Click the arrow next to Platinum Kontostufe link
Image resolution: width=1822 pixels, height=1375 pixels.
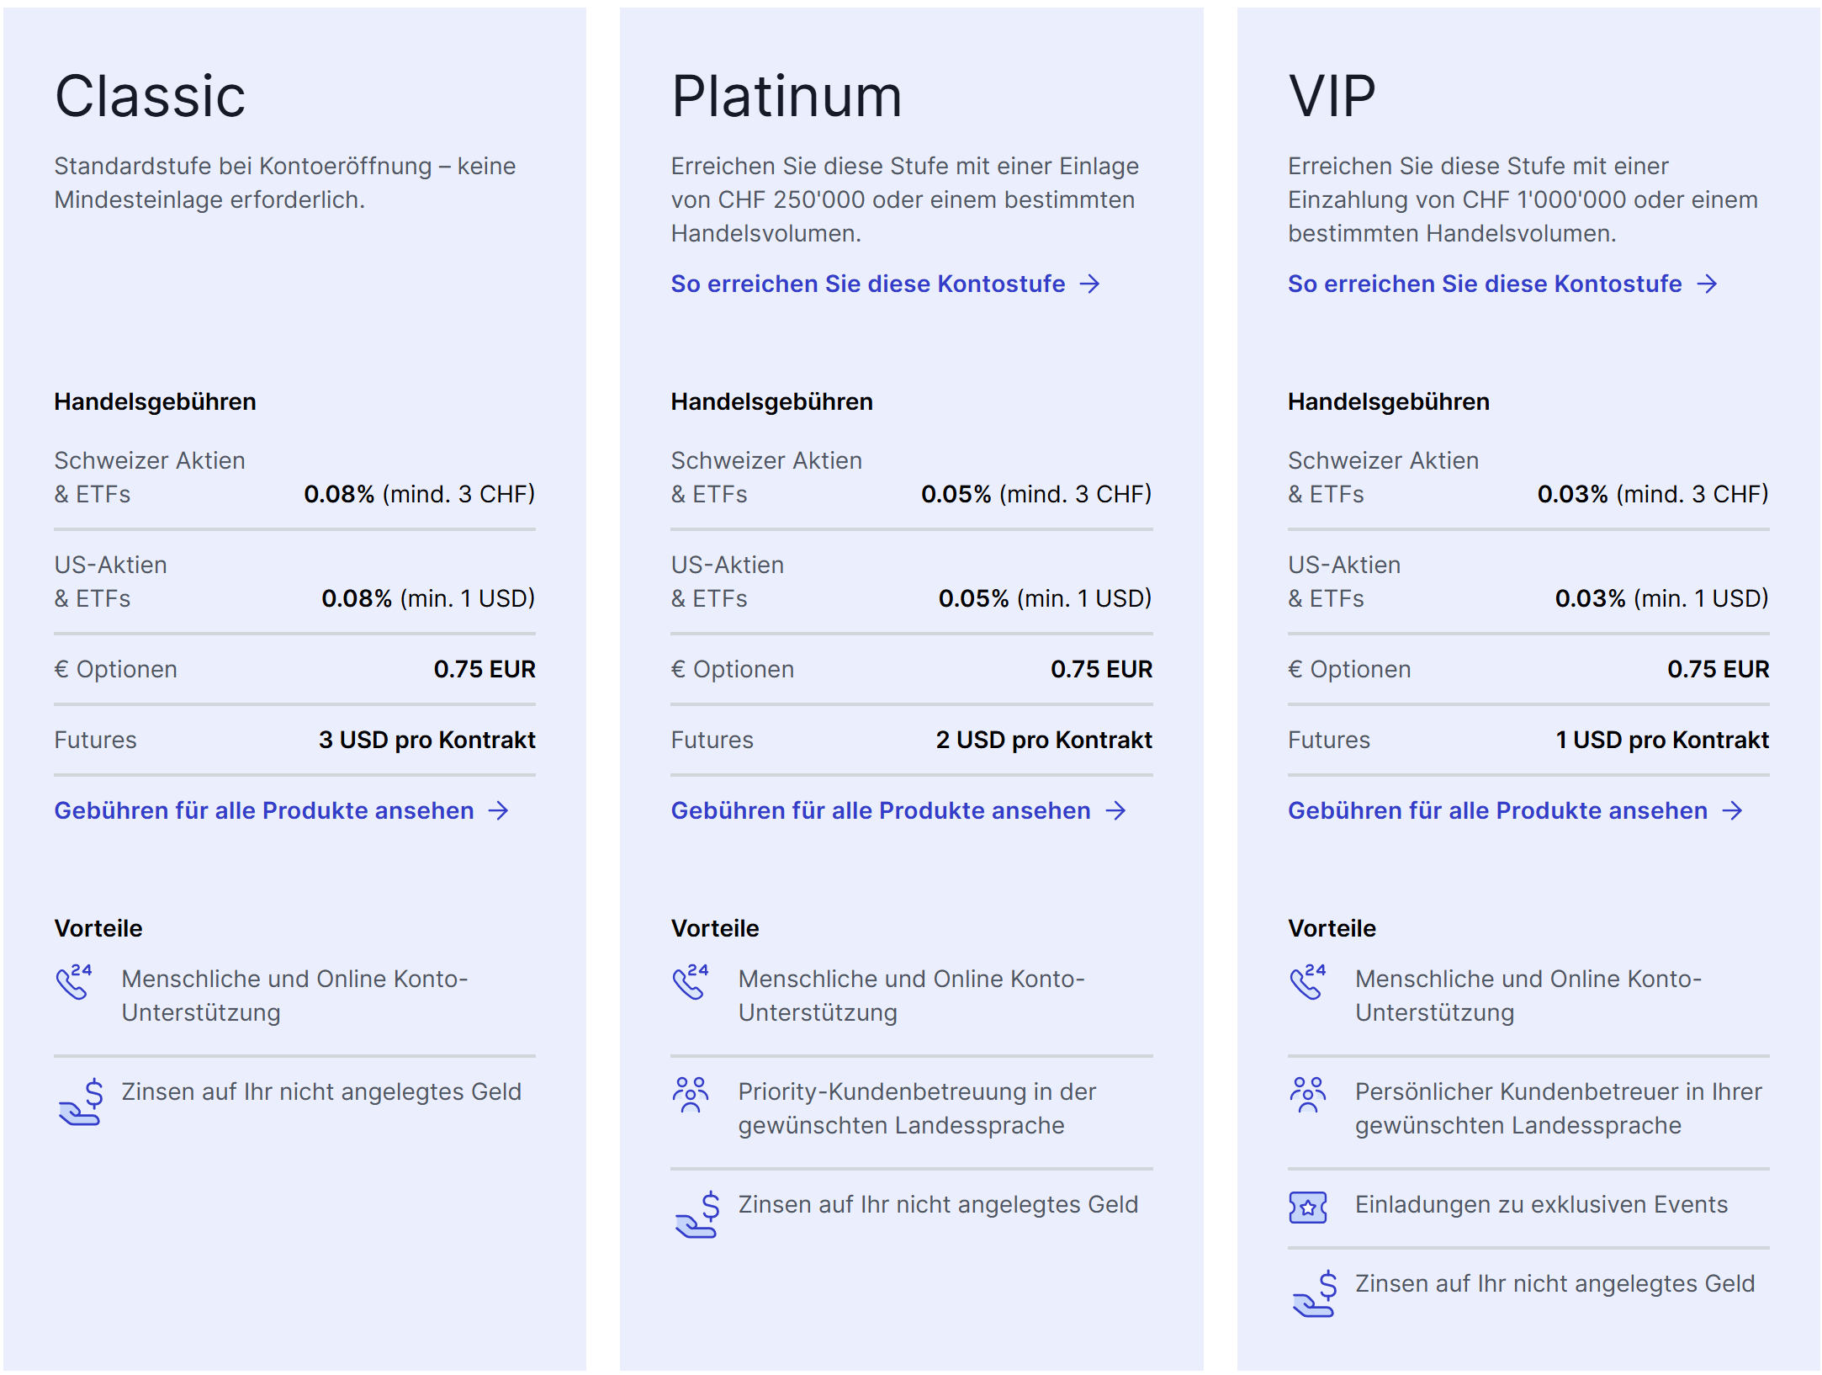click(x=1089, y=284)
